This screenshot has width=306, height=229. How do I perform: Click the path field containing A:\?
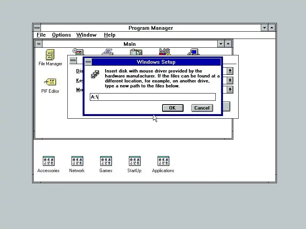[x=153, y=97]
